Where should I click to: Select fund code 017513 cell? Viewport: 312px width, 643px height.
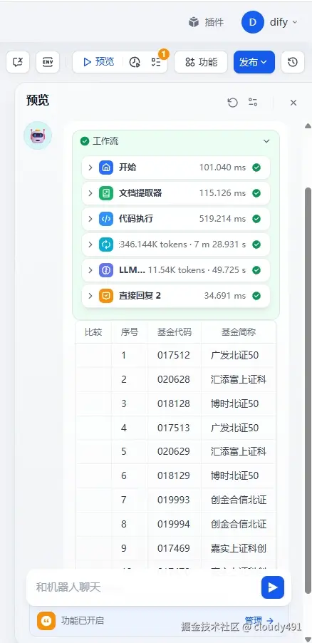pos(175,428)
